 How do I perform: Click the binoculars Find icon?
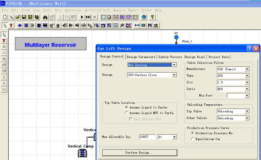click(x=45, y=17)
